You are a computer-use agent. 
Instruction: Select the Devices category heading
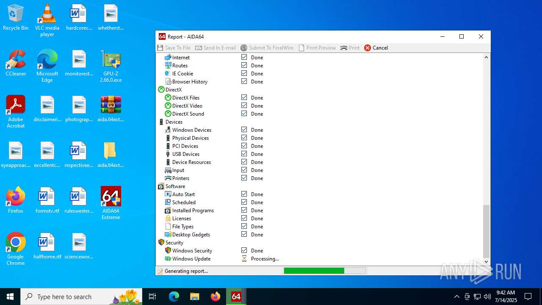pos(174,122)
